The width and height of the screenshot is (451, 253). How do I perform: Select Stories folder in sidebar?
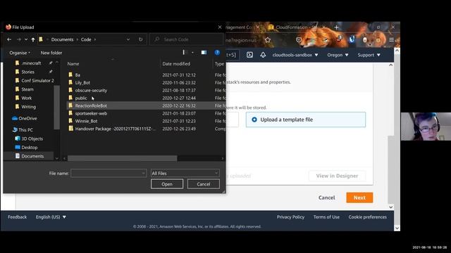coord(27,72)
